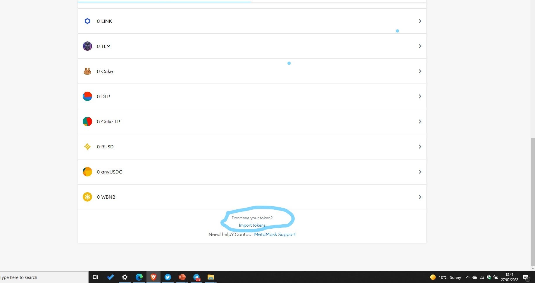Open the MetaMask Support link

tap(275, 234)
